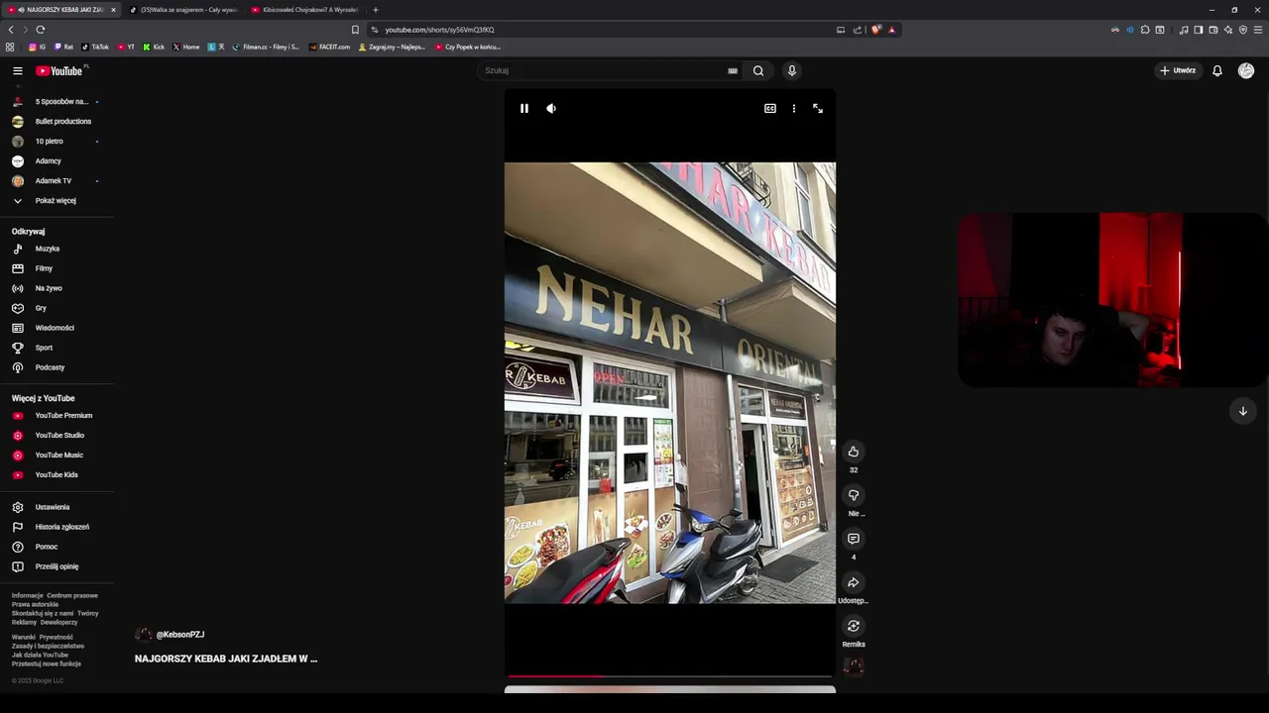Go to YouTube home via logo
1269x713 pixels.
(x=60, y=70)
